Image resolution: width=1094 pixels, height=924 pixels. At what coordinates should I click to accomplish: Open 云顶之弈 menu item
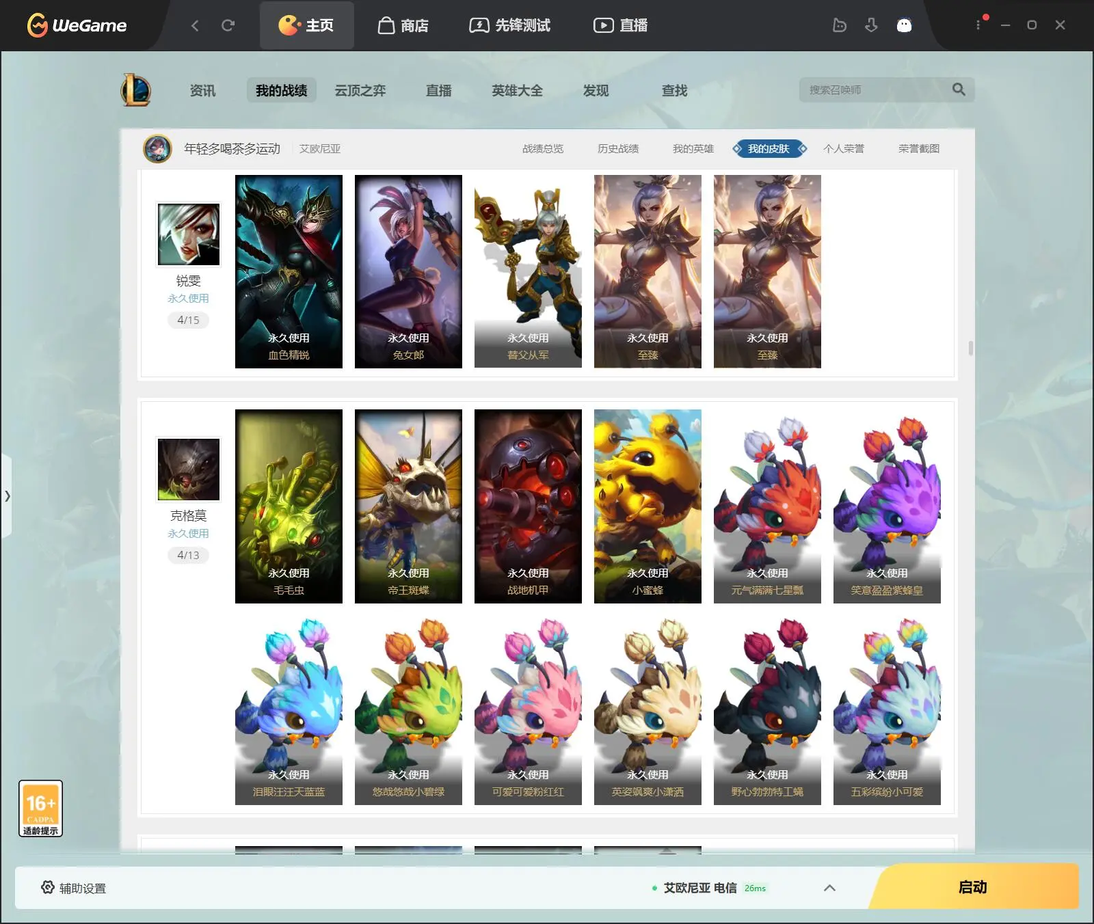click(x=360, y=90)
